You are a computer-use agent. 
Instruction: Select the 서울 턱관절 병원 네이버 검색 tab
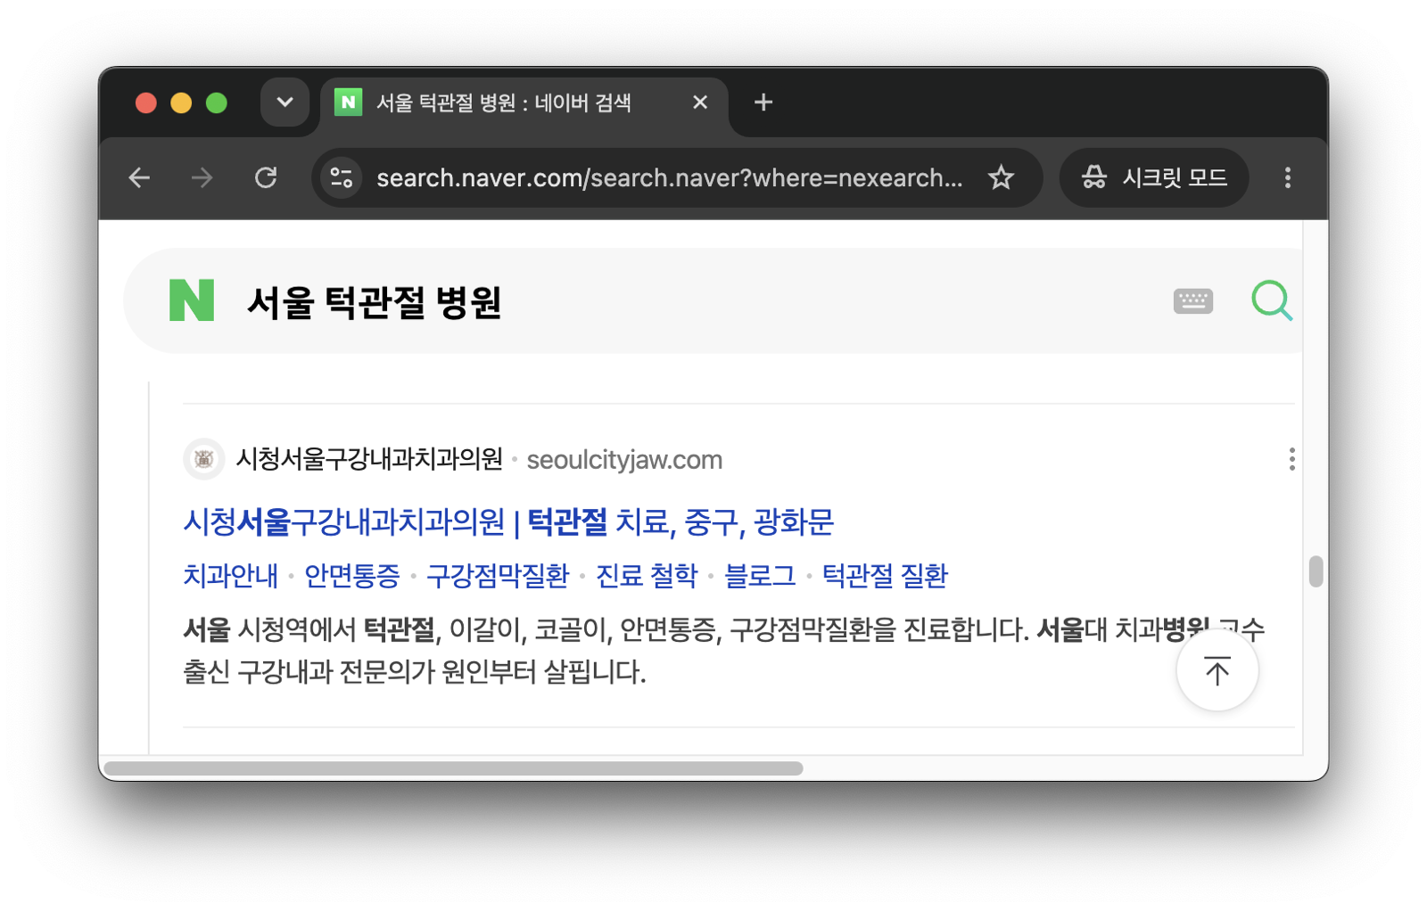[524, 103]
